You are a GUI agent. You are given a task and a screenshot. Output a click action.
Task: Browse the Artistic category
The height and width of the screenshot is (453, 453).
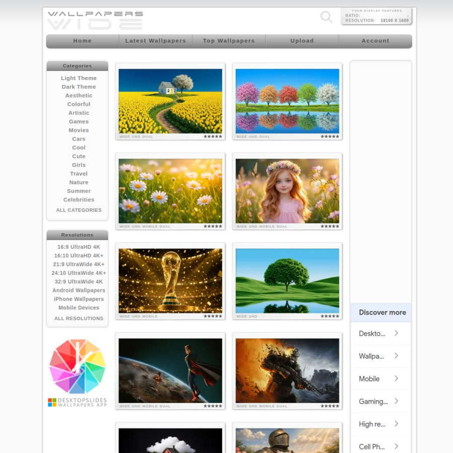(x=79, y=113)
